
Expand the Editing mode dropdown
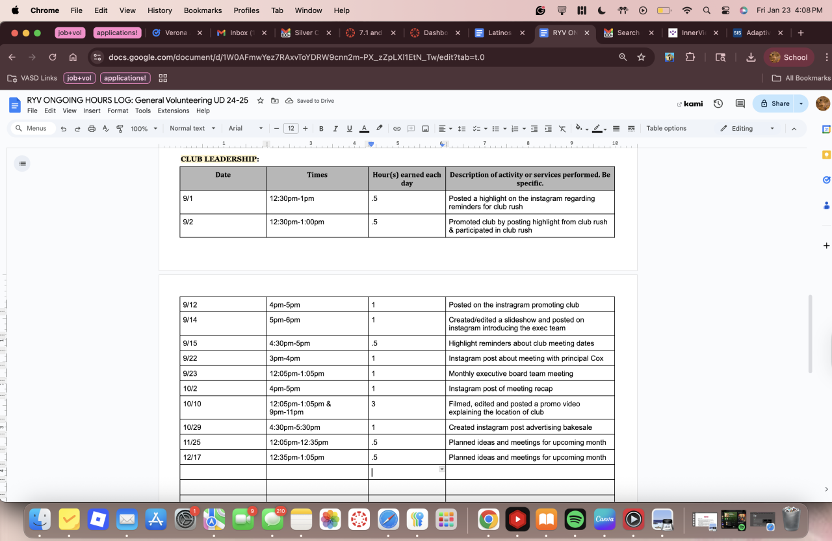click(747, 129)
